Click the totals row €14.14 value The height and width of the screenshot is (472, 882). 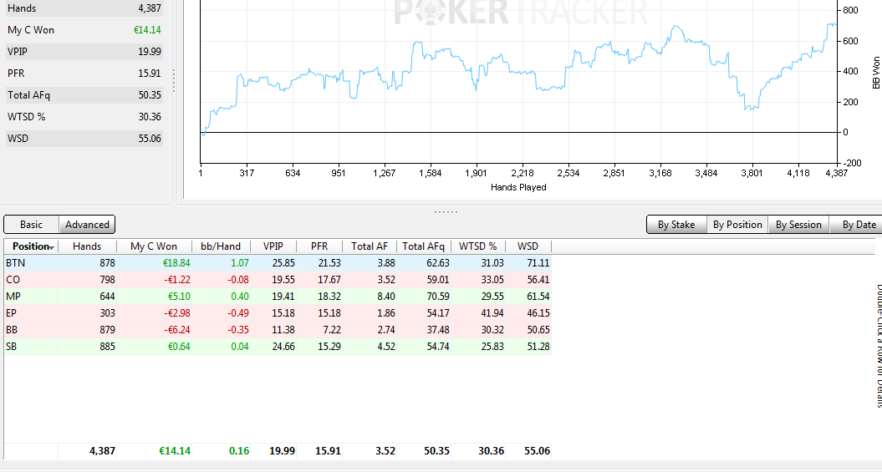tap(175, 450)
